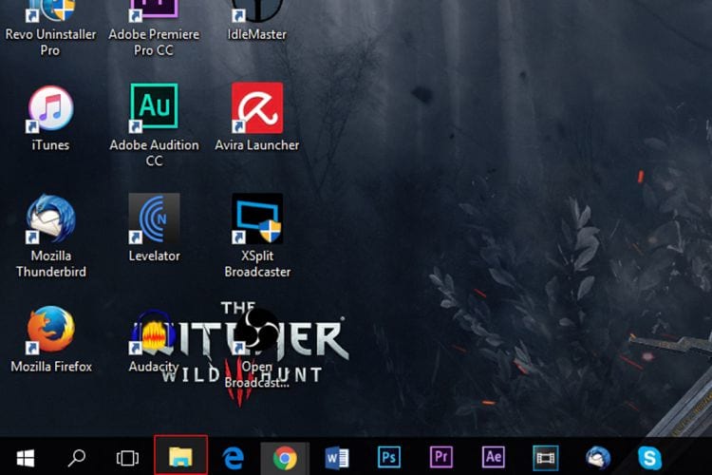Open the Windows Start menu

(26, 458)
